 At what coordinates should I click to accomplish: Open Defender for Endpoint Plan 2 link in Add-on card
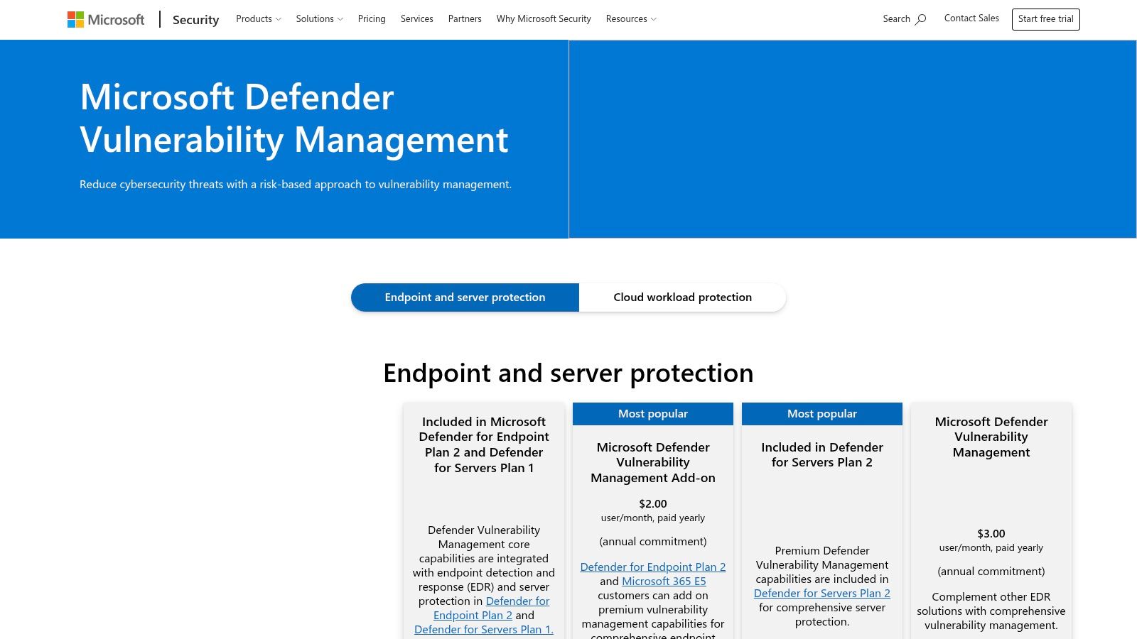[x=652, y=567]
